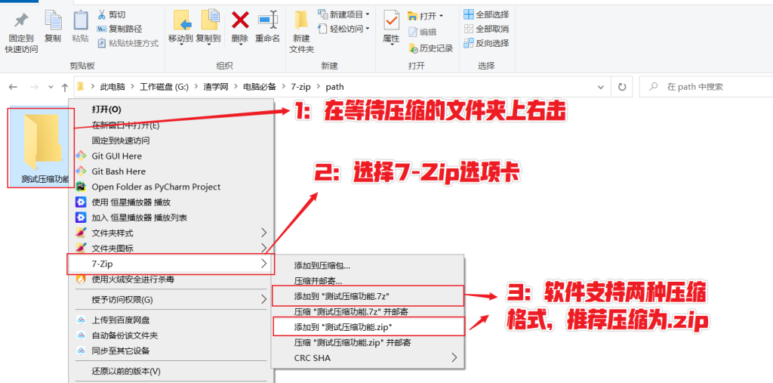
Task: Open the recent locations chevron
Action: (x=51, y=87)
